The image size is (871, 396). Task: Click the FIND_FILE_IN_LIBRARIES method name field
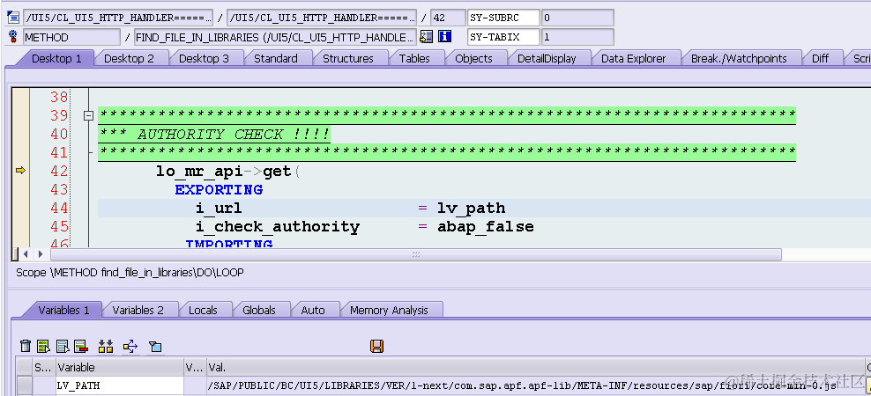click(275, 37)
